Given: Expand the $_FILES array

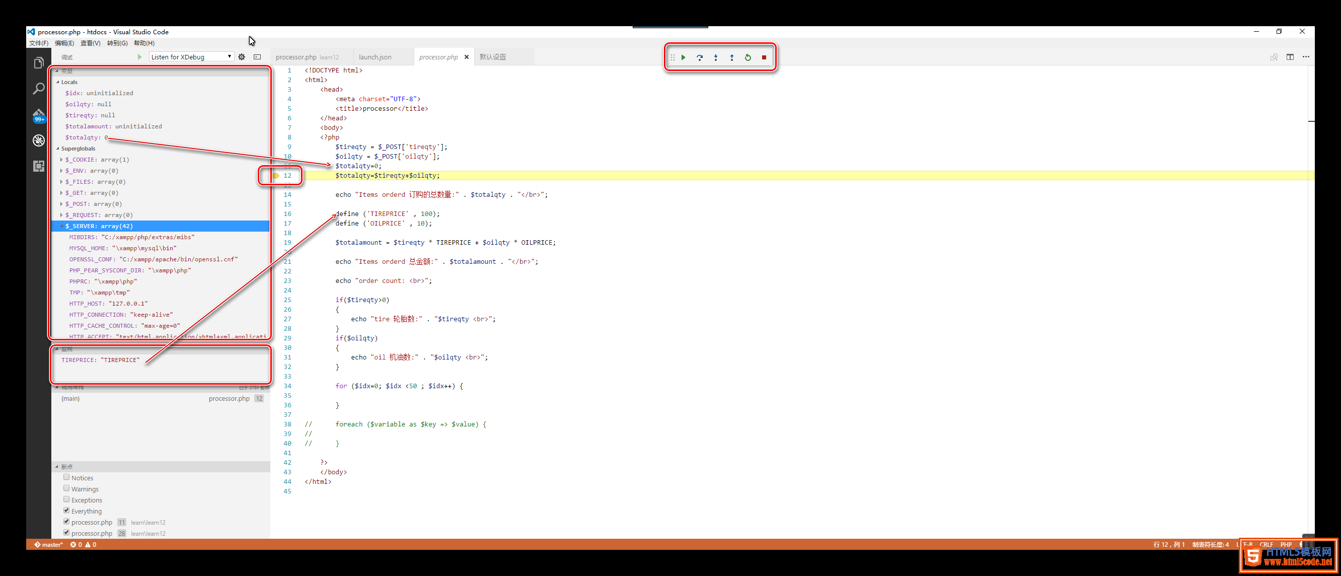Looking at the screenshot, I should 61,182.
